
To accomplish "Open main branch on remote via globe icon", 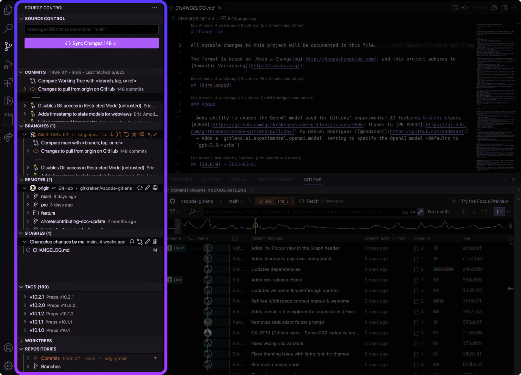I will (142, 134).
